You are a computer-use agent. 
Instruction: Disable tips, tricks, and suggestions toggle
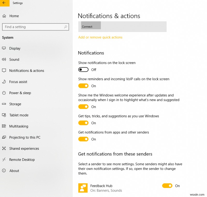[83, 123]
